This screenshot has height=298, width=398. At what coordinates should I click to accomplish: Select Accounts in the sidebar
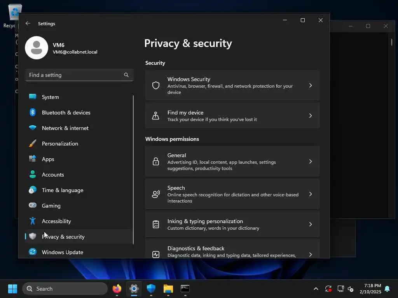(x=79, y=174)
